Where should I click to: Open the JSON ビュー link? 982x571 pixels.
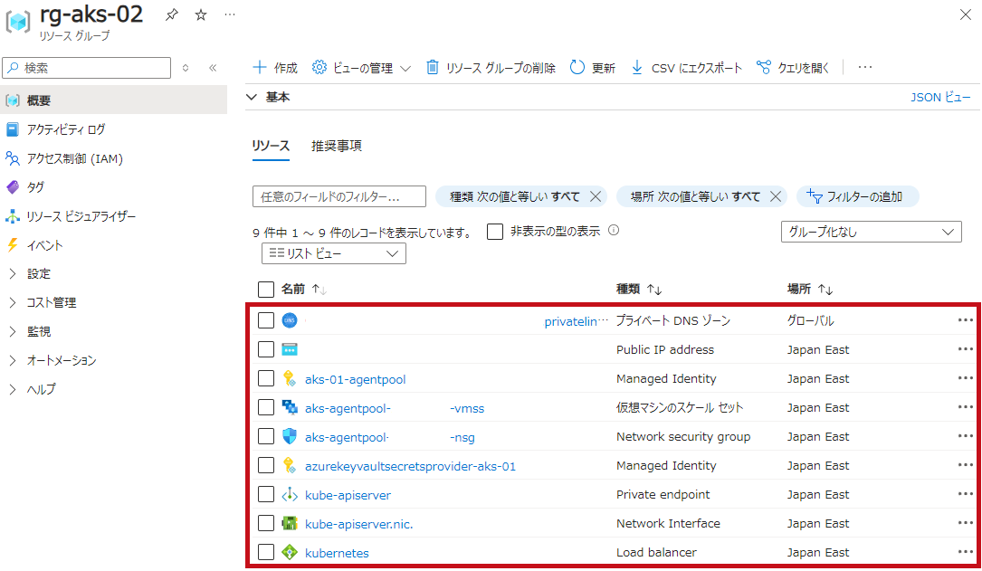click(940, 97)
